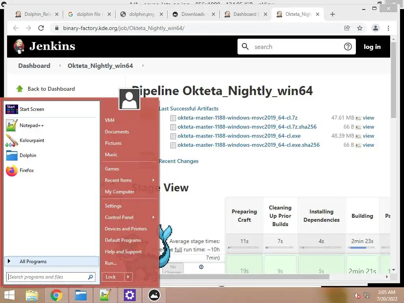The width and height of the screenshot is (404, 303).
Task: Go back in Chrome browser
Action: point(16,28)
